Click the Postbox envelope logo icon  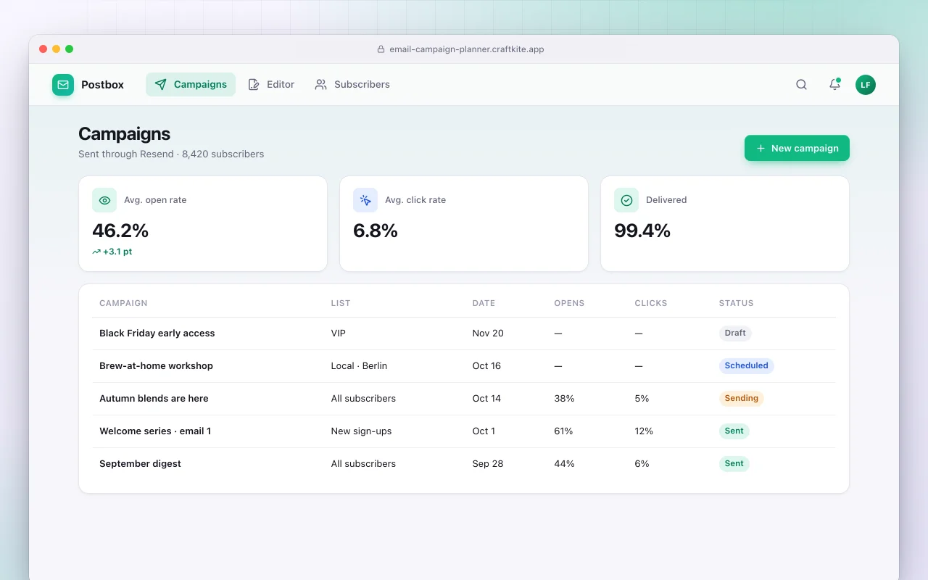[63, 85]
